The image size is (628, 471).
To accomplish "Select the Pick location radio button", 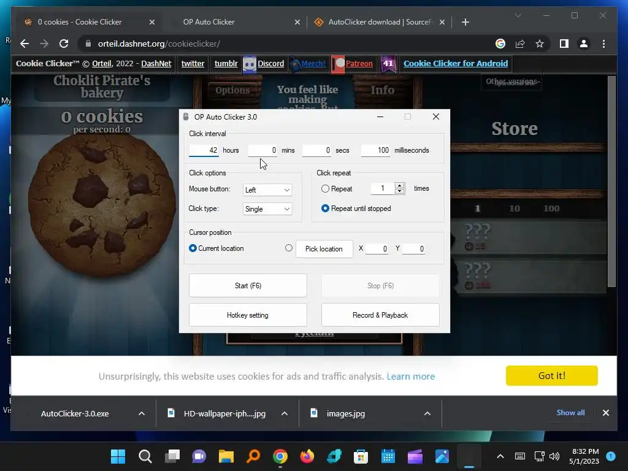I will (289, 248).
